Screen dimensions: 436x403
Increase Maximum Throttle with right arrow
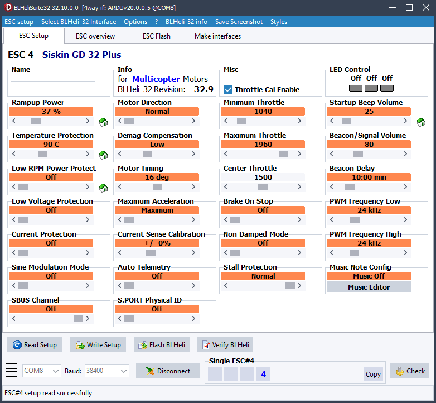tap(299, 154)
